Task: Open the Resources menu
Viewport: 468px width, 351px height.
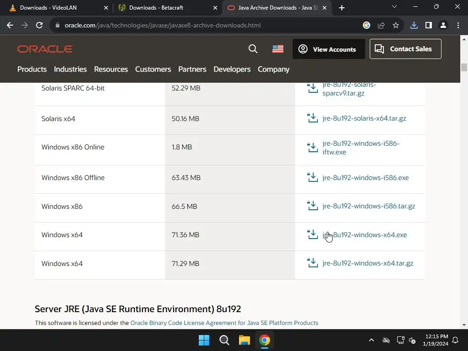Action: [x=111, y=69]
